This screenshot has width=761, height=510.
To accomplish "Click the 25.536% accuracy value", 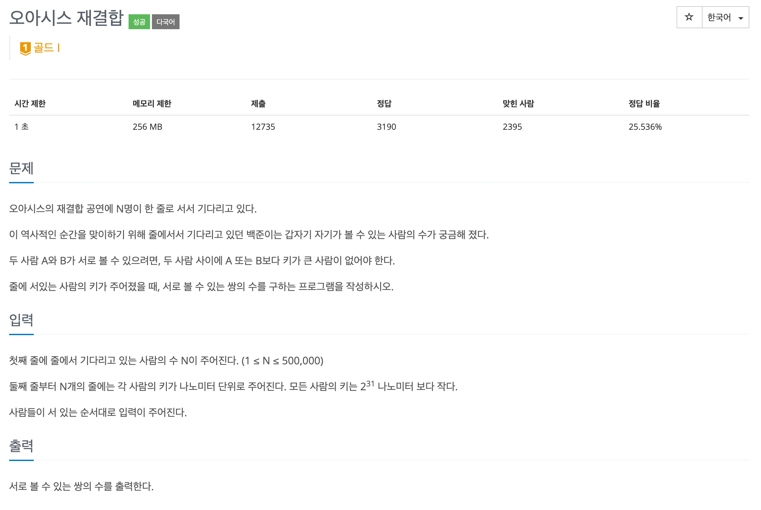I will tap(645, 127).
